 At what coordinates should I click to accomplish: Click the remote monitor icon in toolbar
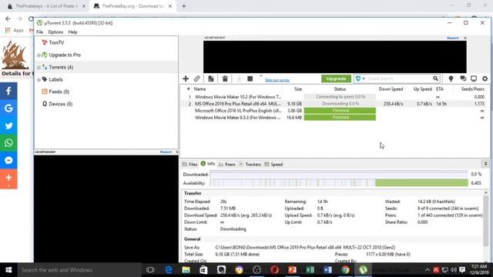point(474,78)
